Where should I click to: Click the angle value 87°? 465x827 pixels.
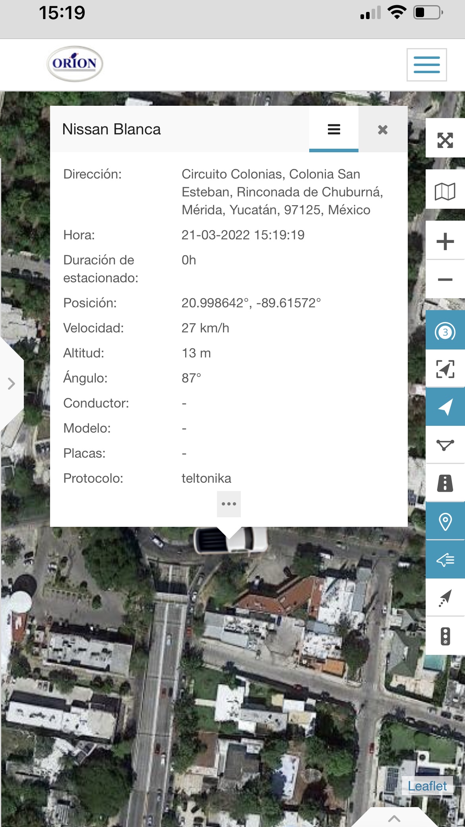pyautogui.click(x=191, y=378)
